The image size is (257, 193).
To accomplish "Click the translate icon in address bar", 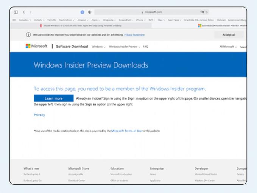I will [x=202, y=12].
